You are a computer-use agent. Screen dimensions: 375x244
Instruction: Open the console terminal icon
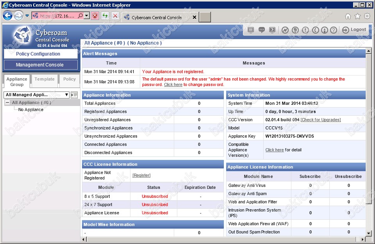coord(272,30)
